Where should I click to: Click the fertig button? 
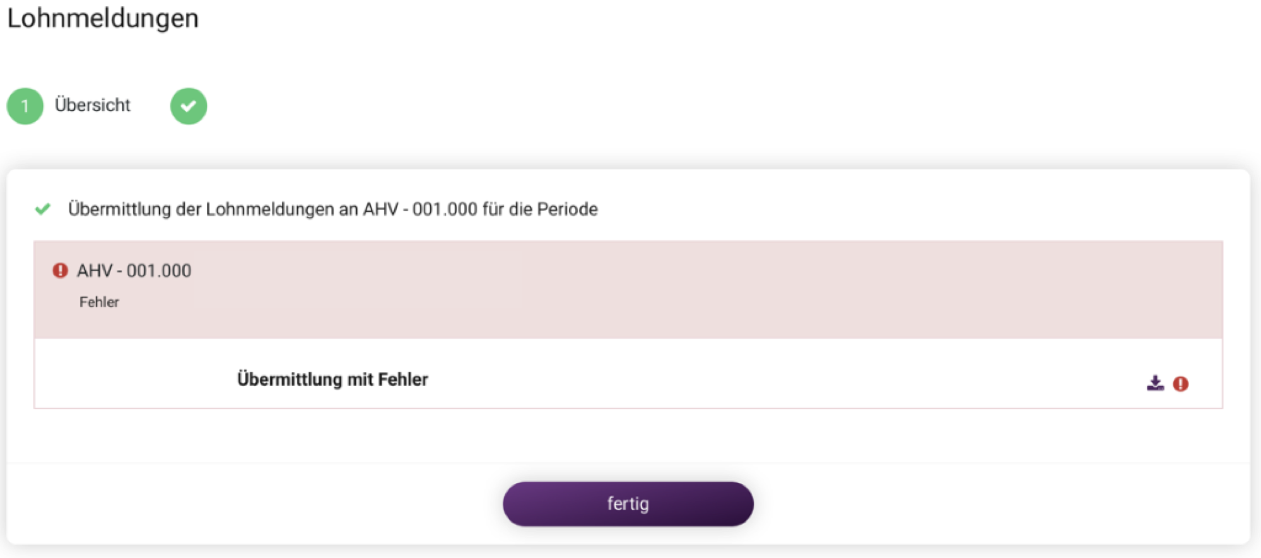coord(628,504)
